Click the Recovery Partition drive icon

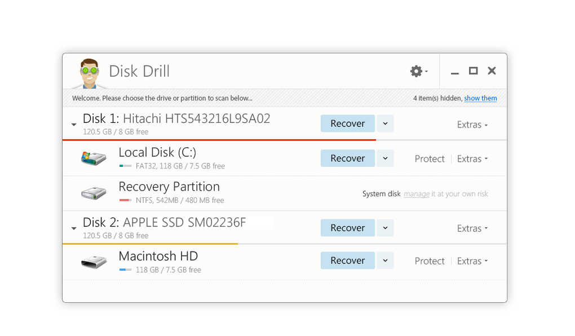pyautogui.click(x=93, y=193)
